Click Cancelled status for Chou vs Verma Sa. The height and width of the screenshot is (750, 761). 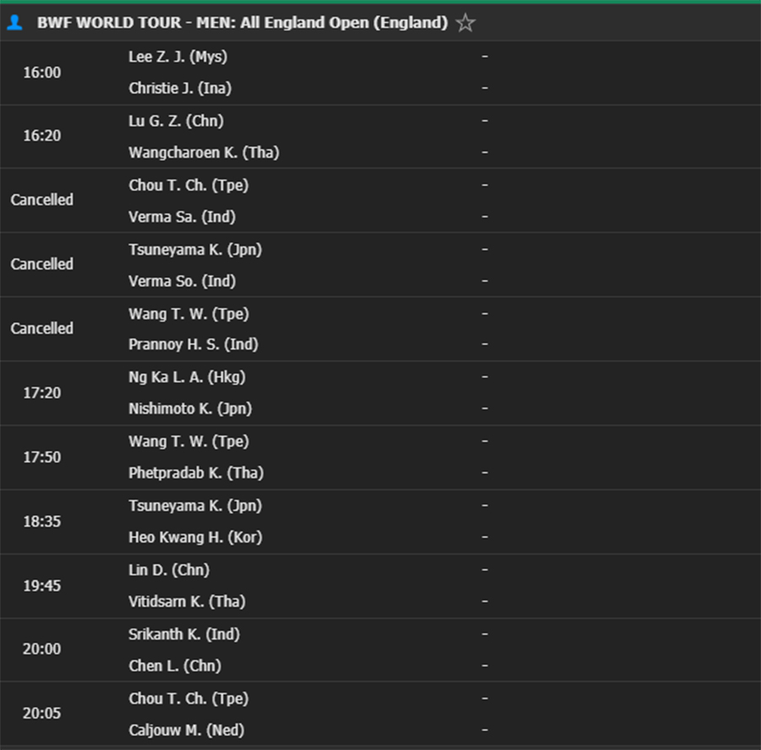[41, 200]
